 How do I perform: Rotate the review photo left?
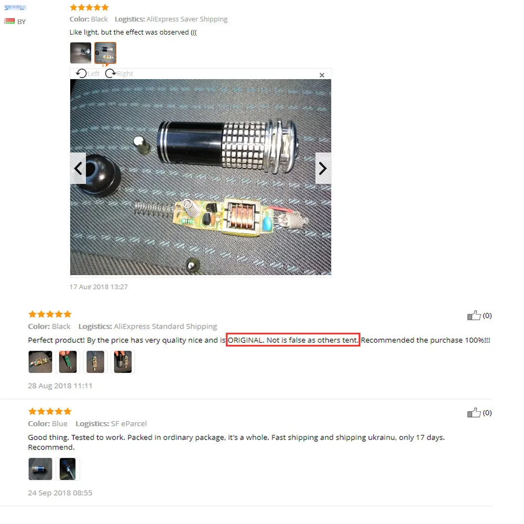88,73
